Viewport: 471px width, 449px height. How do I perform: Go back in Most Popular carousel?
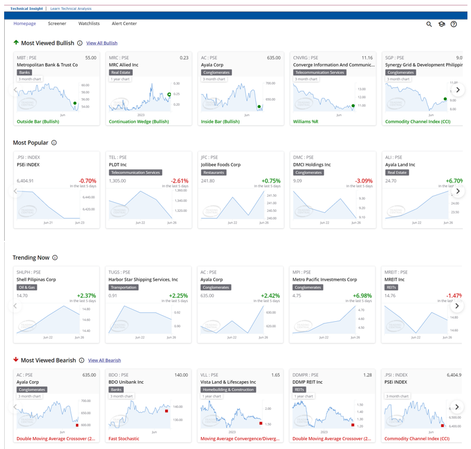click(x=15, y=191)
